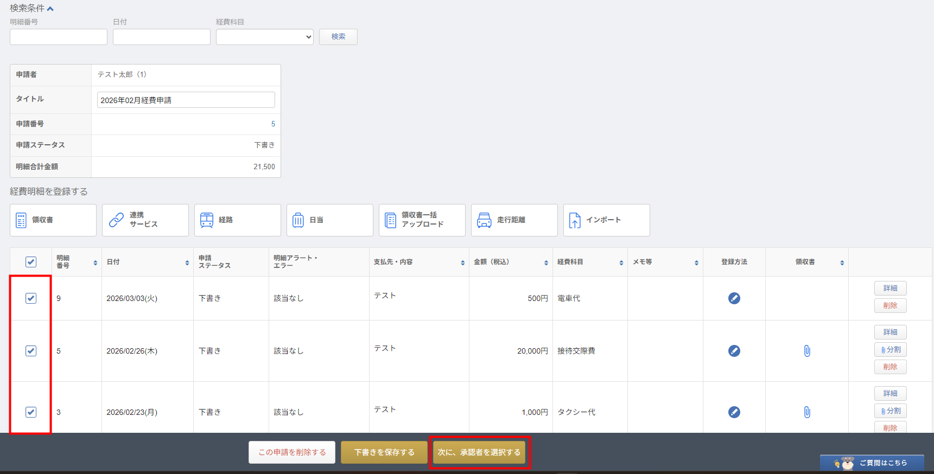Click 次に、承認者を選択する button
This screenshot has height=474, width=934.
click(479, 452)
